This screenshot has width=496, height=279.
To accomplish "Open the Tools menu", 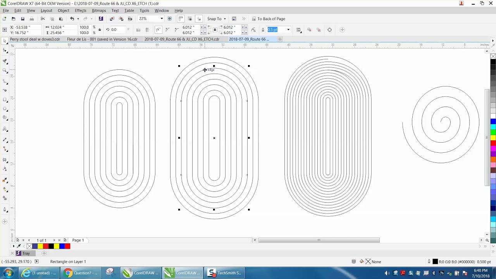I will [x=144, y=10].
